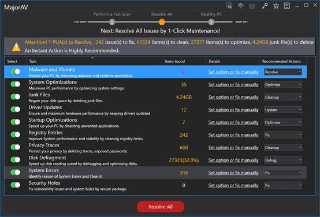Viewport: 320px width, 217px height.
Task: Open Optimize dropdown for System Optimizations
Action: coord(283,84)
